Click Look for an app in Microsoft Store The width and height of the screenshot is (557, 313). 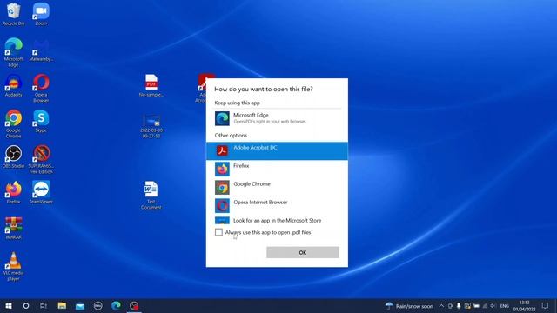point(277,220)
